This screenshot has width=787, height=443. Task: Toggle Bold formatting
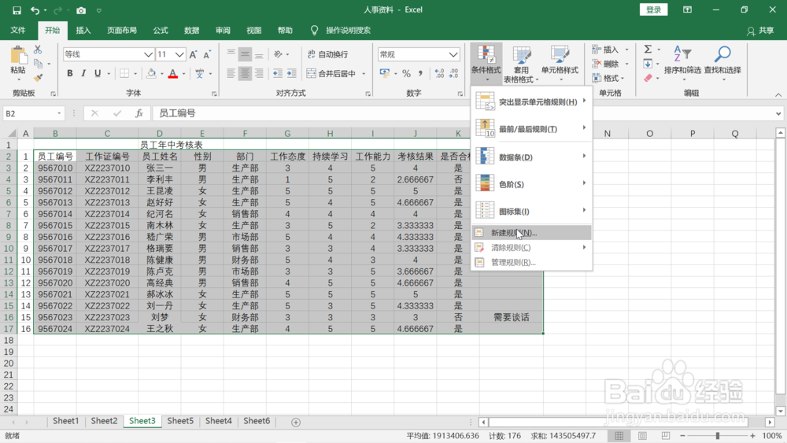70,74
